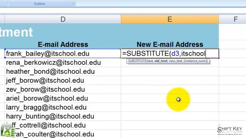Select cell ending coulter@itschool.edu
This screenshot has height=138, width=246.
63,134
